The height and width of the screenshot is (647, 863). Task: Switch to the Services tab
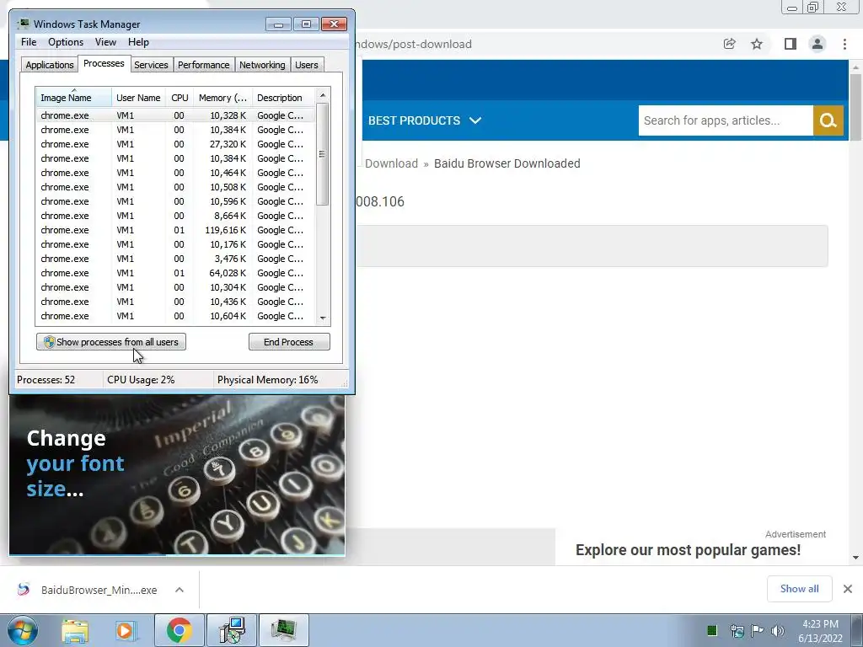click(x=151, y=65)
